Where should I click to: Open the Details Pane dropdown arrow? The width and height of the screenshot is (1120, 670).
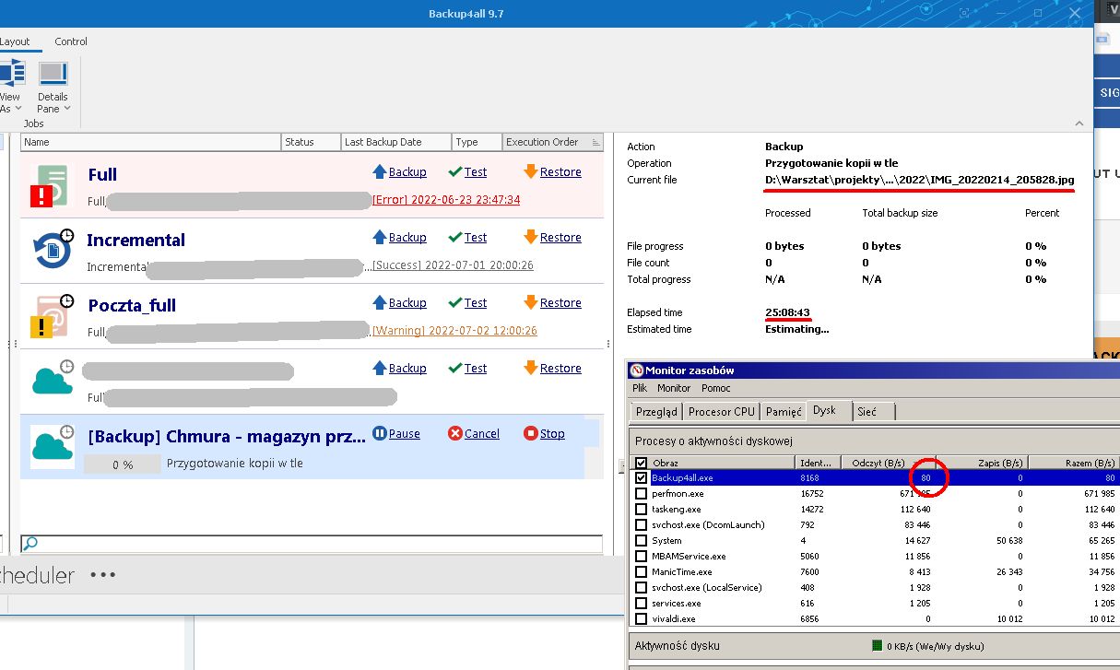pos(67,109)
